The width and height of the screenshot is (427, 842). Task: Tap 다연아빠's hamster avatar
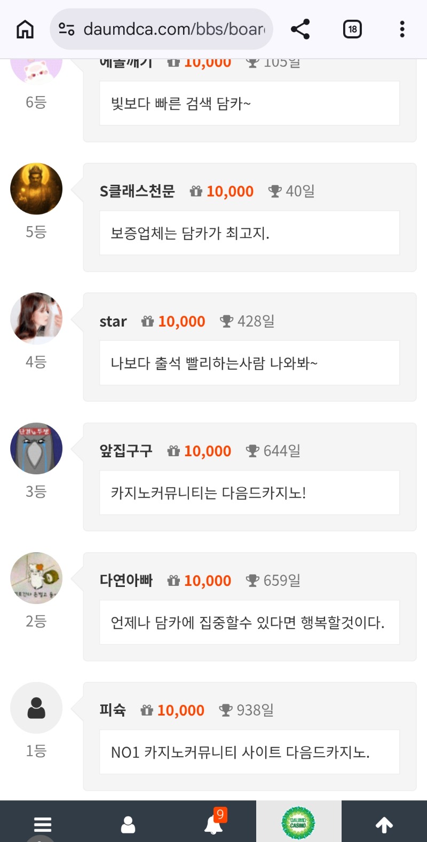pos(36,578)
